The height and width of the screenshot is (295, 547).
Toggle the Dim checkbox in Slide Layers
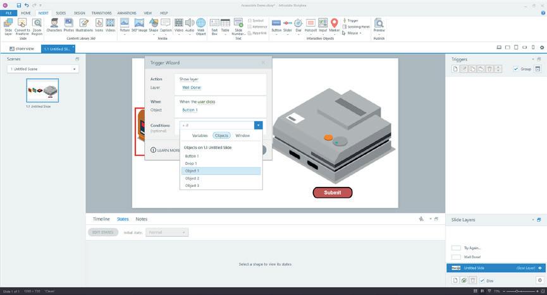tap(482, 280)
